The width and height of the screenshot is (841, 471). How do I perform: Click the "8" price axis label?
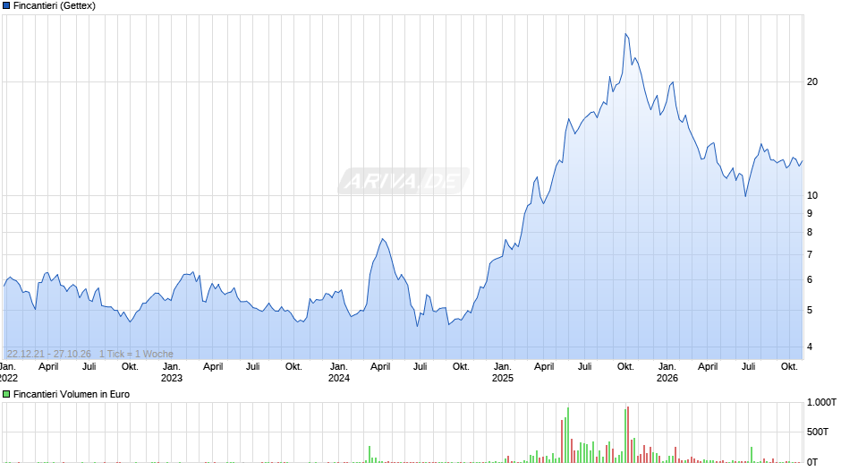[810, 232]
